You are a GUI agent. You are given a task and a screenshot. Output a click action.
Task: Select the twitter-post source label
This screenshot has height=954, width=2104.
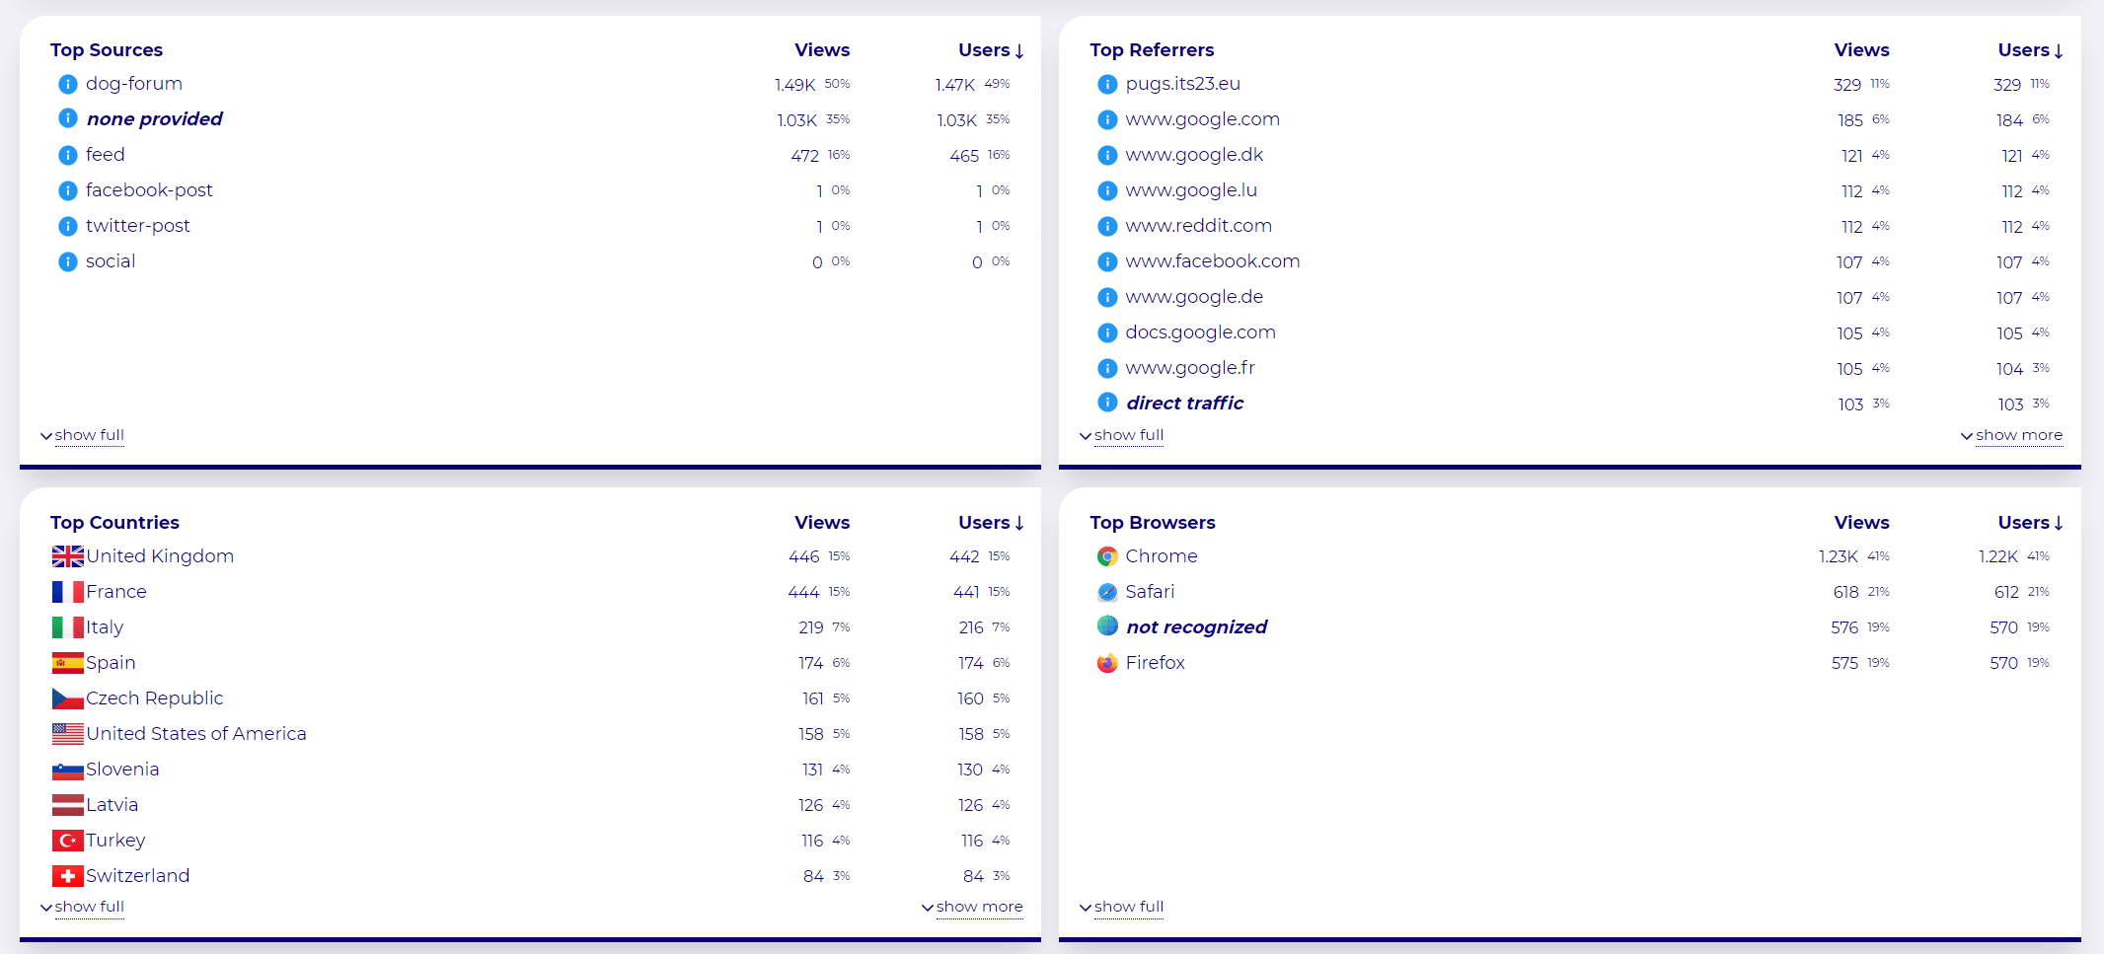tap(138, 226)
